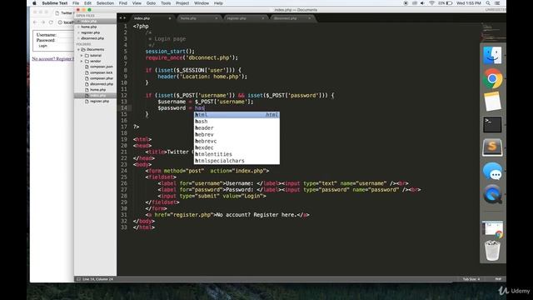This screenshot has height=300, width=533.
Task: Click the volume icon in menu bar
Action: pos(422,3)
